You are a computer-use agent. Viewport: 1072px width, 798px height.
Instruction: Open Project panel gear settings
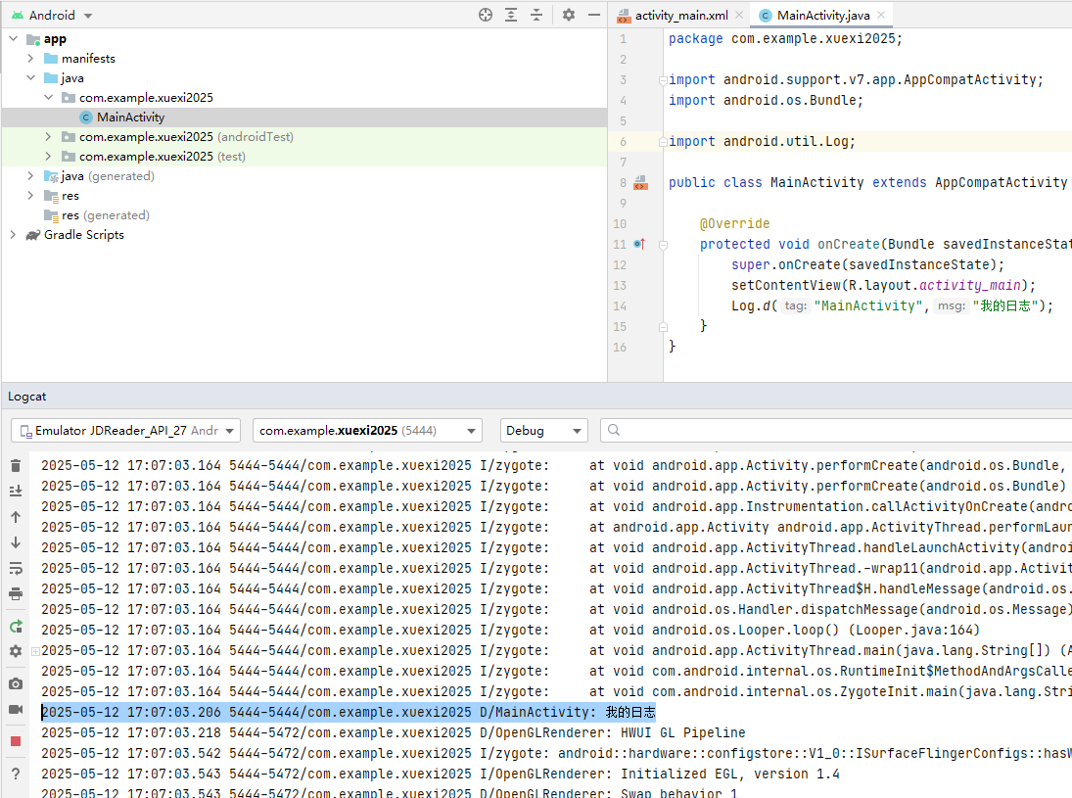click(x=569, y=15)
